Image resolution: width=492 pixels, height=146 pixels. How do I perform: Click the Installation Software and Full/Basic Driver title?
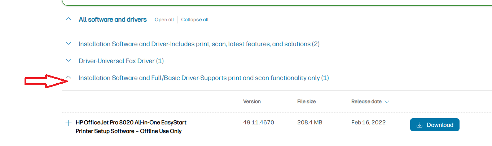point(204,78)
